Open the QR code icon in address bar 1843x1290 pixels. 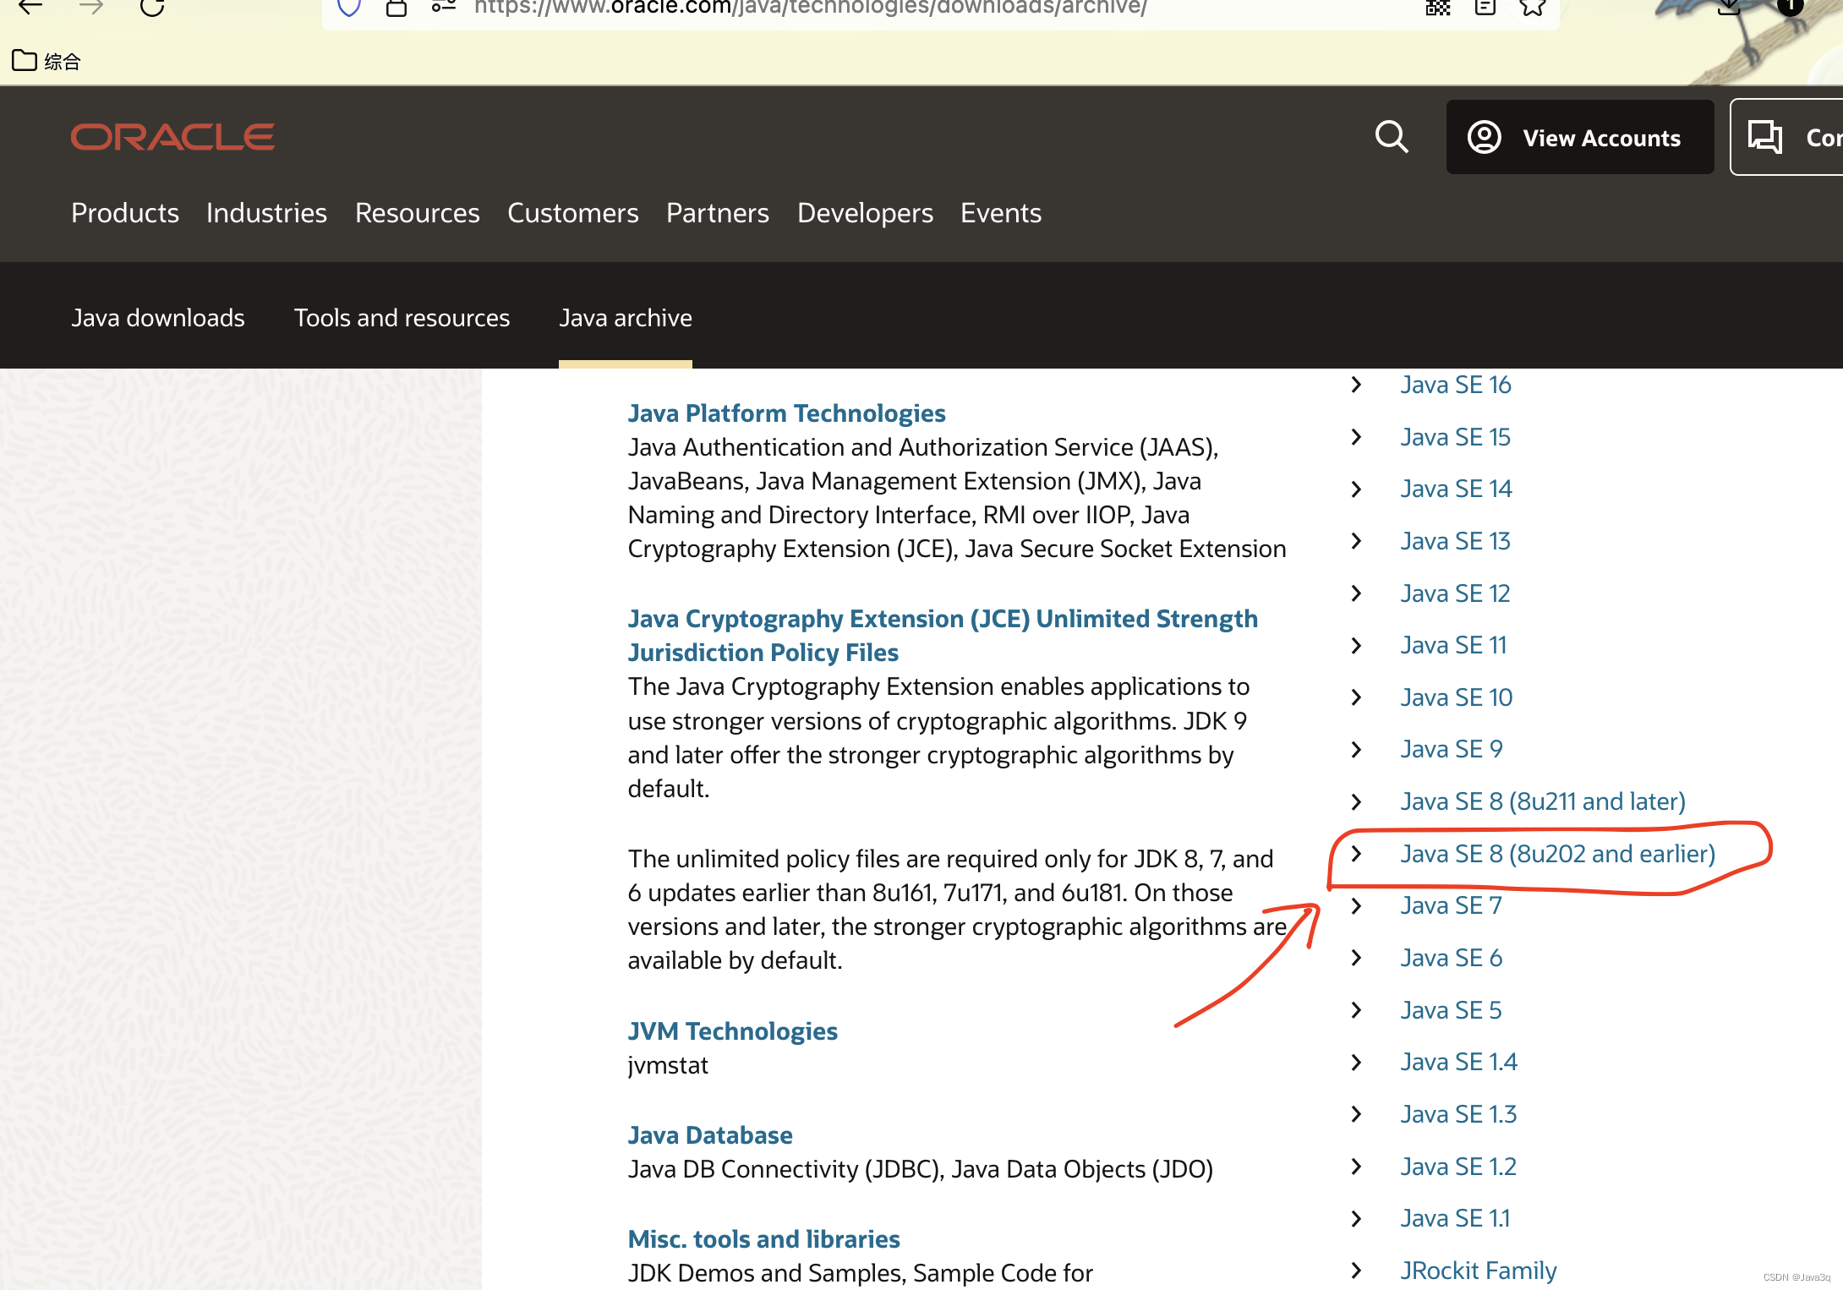pyautogui.click(x=1438, y=7)
